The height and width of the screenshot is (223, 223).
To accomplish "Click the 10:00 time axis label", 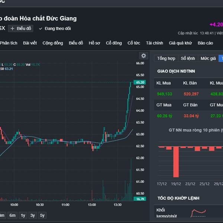I will tap(14, 205).
